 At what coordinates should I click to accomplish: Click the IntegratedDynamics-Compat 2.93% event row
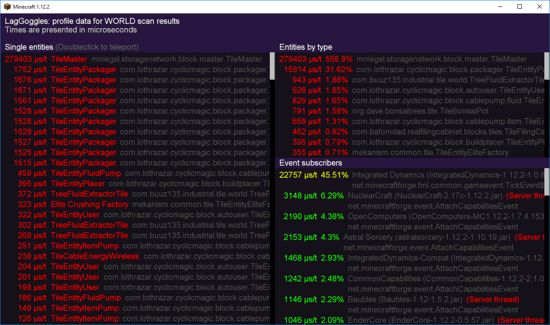point(411,263)
